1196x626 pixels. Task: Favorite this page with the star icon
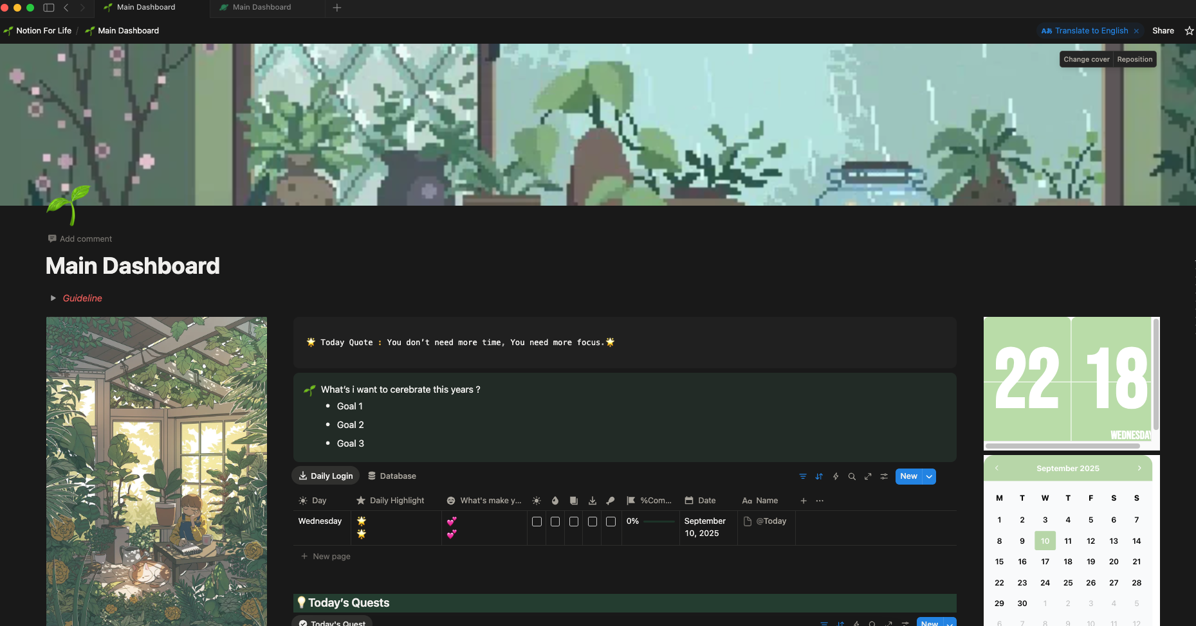[1189, 31]
